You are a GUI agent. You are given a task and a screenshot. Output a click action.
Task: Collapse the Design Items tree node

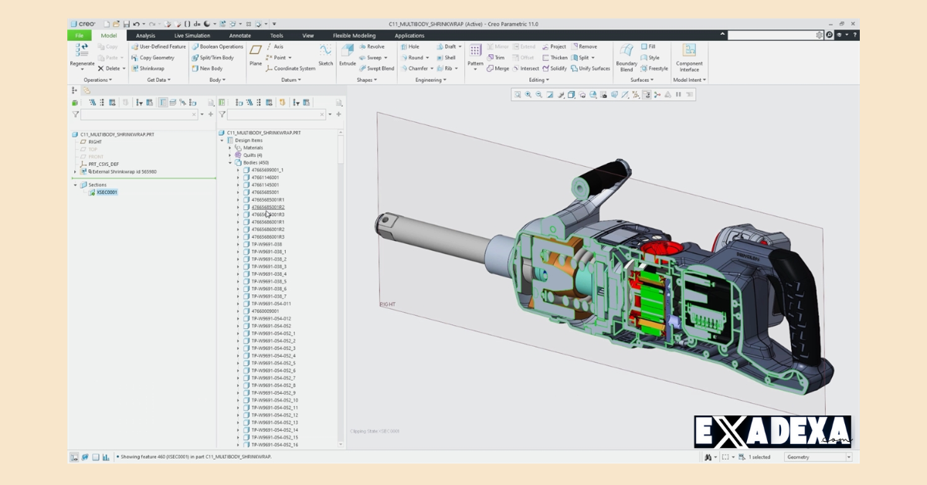coord(223,141)
